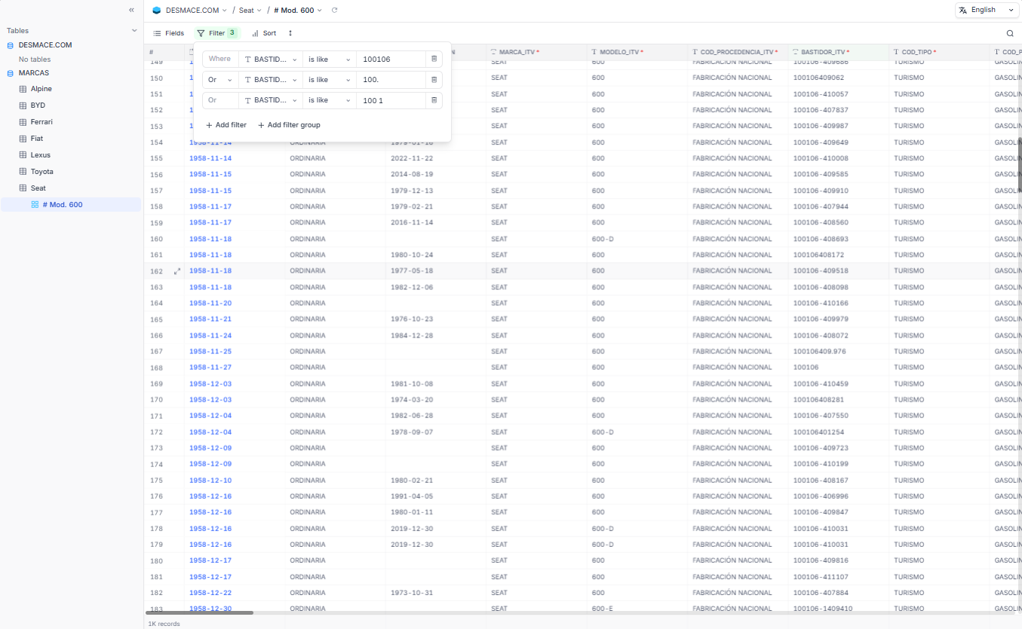The height and width of the screenshot is (629, 1022).
Task: Expand record 162 with the expand icon
Action: (177, 271)
